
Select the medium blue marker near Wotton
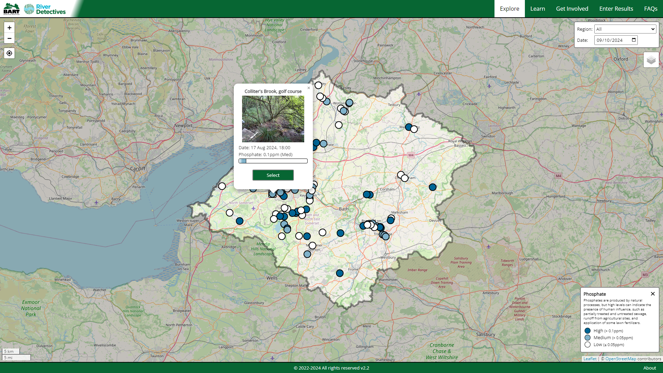point(349,103)
